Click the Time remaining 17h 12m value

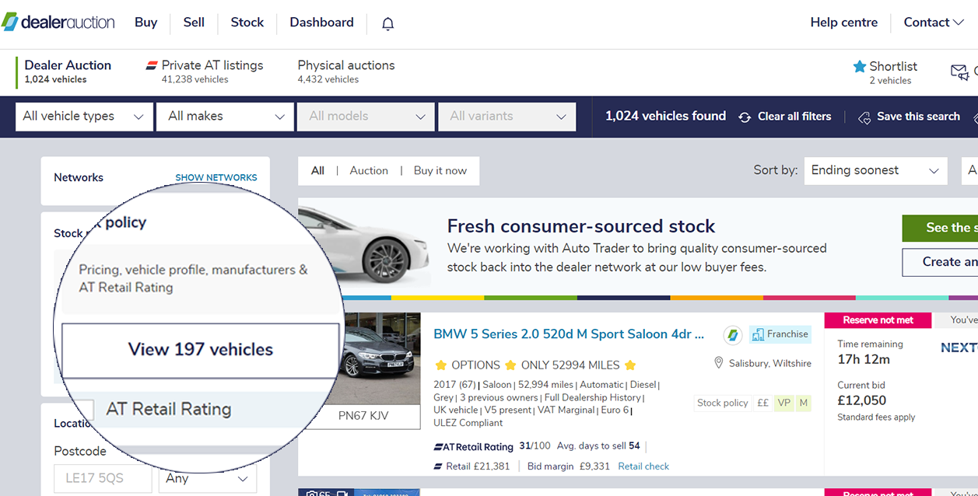coord(864,359)
